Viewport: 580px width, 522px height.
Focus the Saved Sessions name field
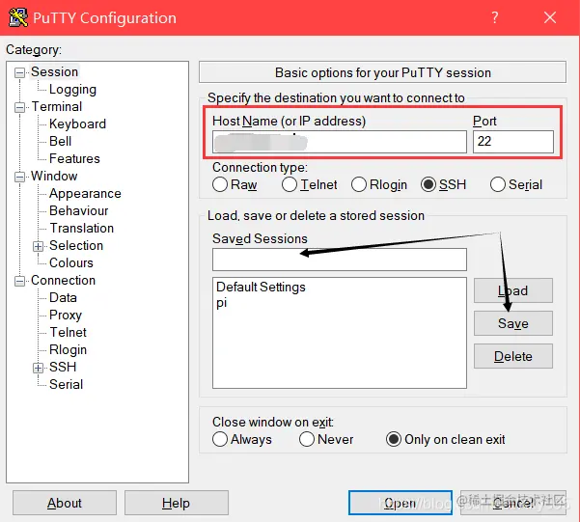point(340,260)
